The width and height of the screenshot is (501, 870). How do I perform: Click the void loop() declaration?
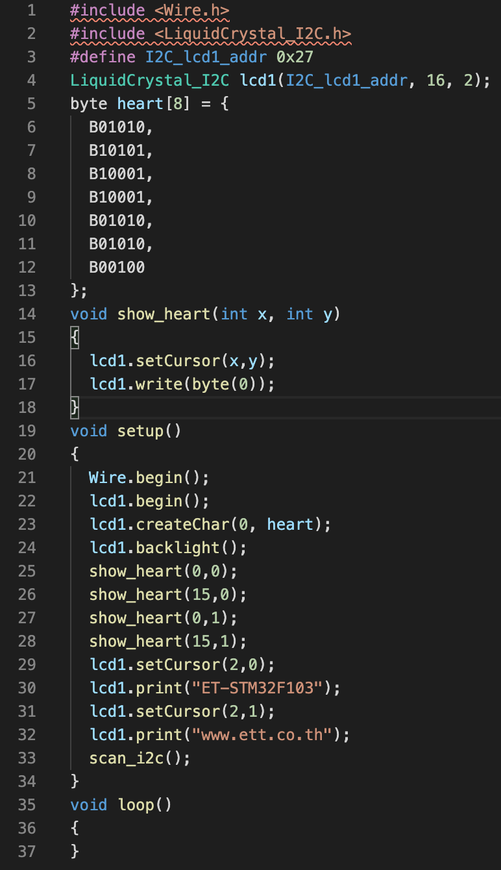pyautogui.click(x=121, y=805)
